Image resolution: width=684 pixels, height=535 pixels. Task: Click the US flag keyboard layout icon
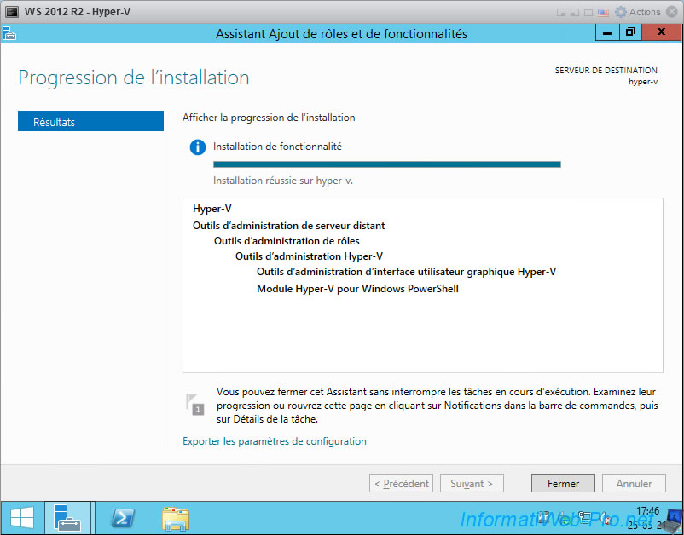(603, 13)
